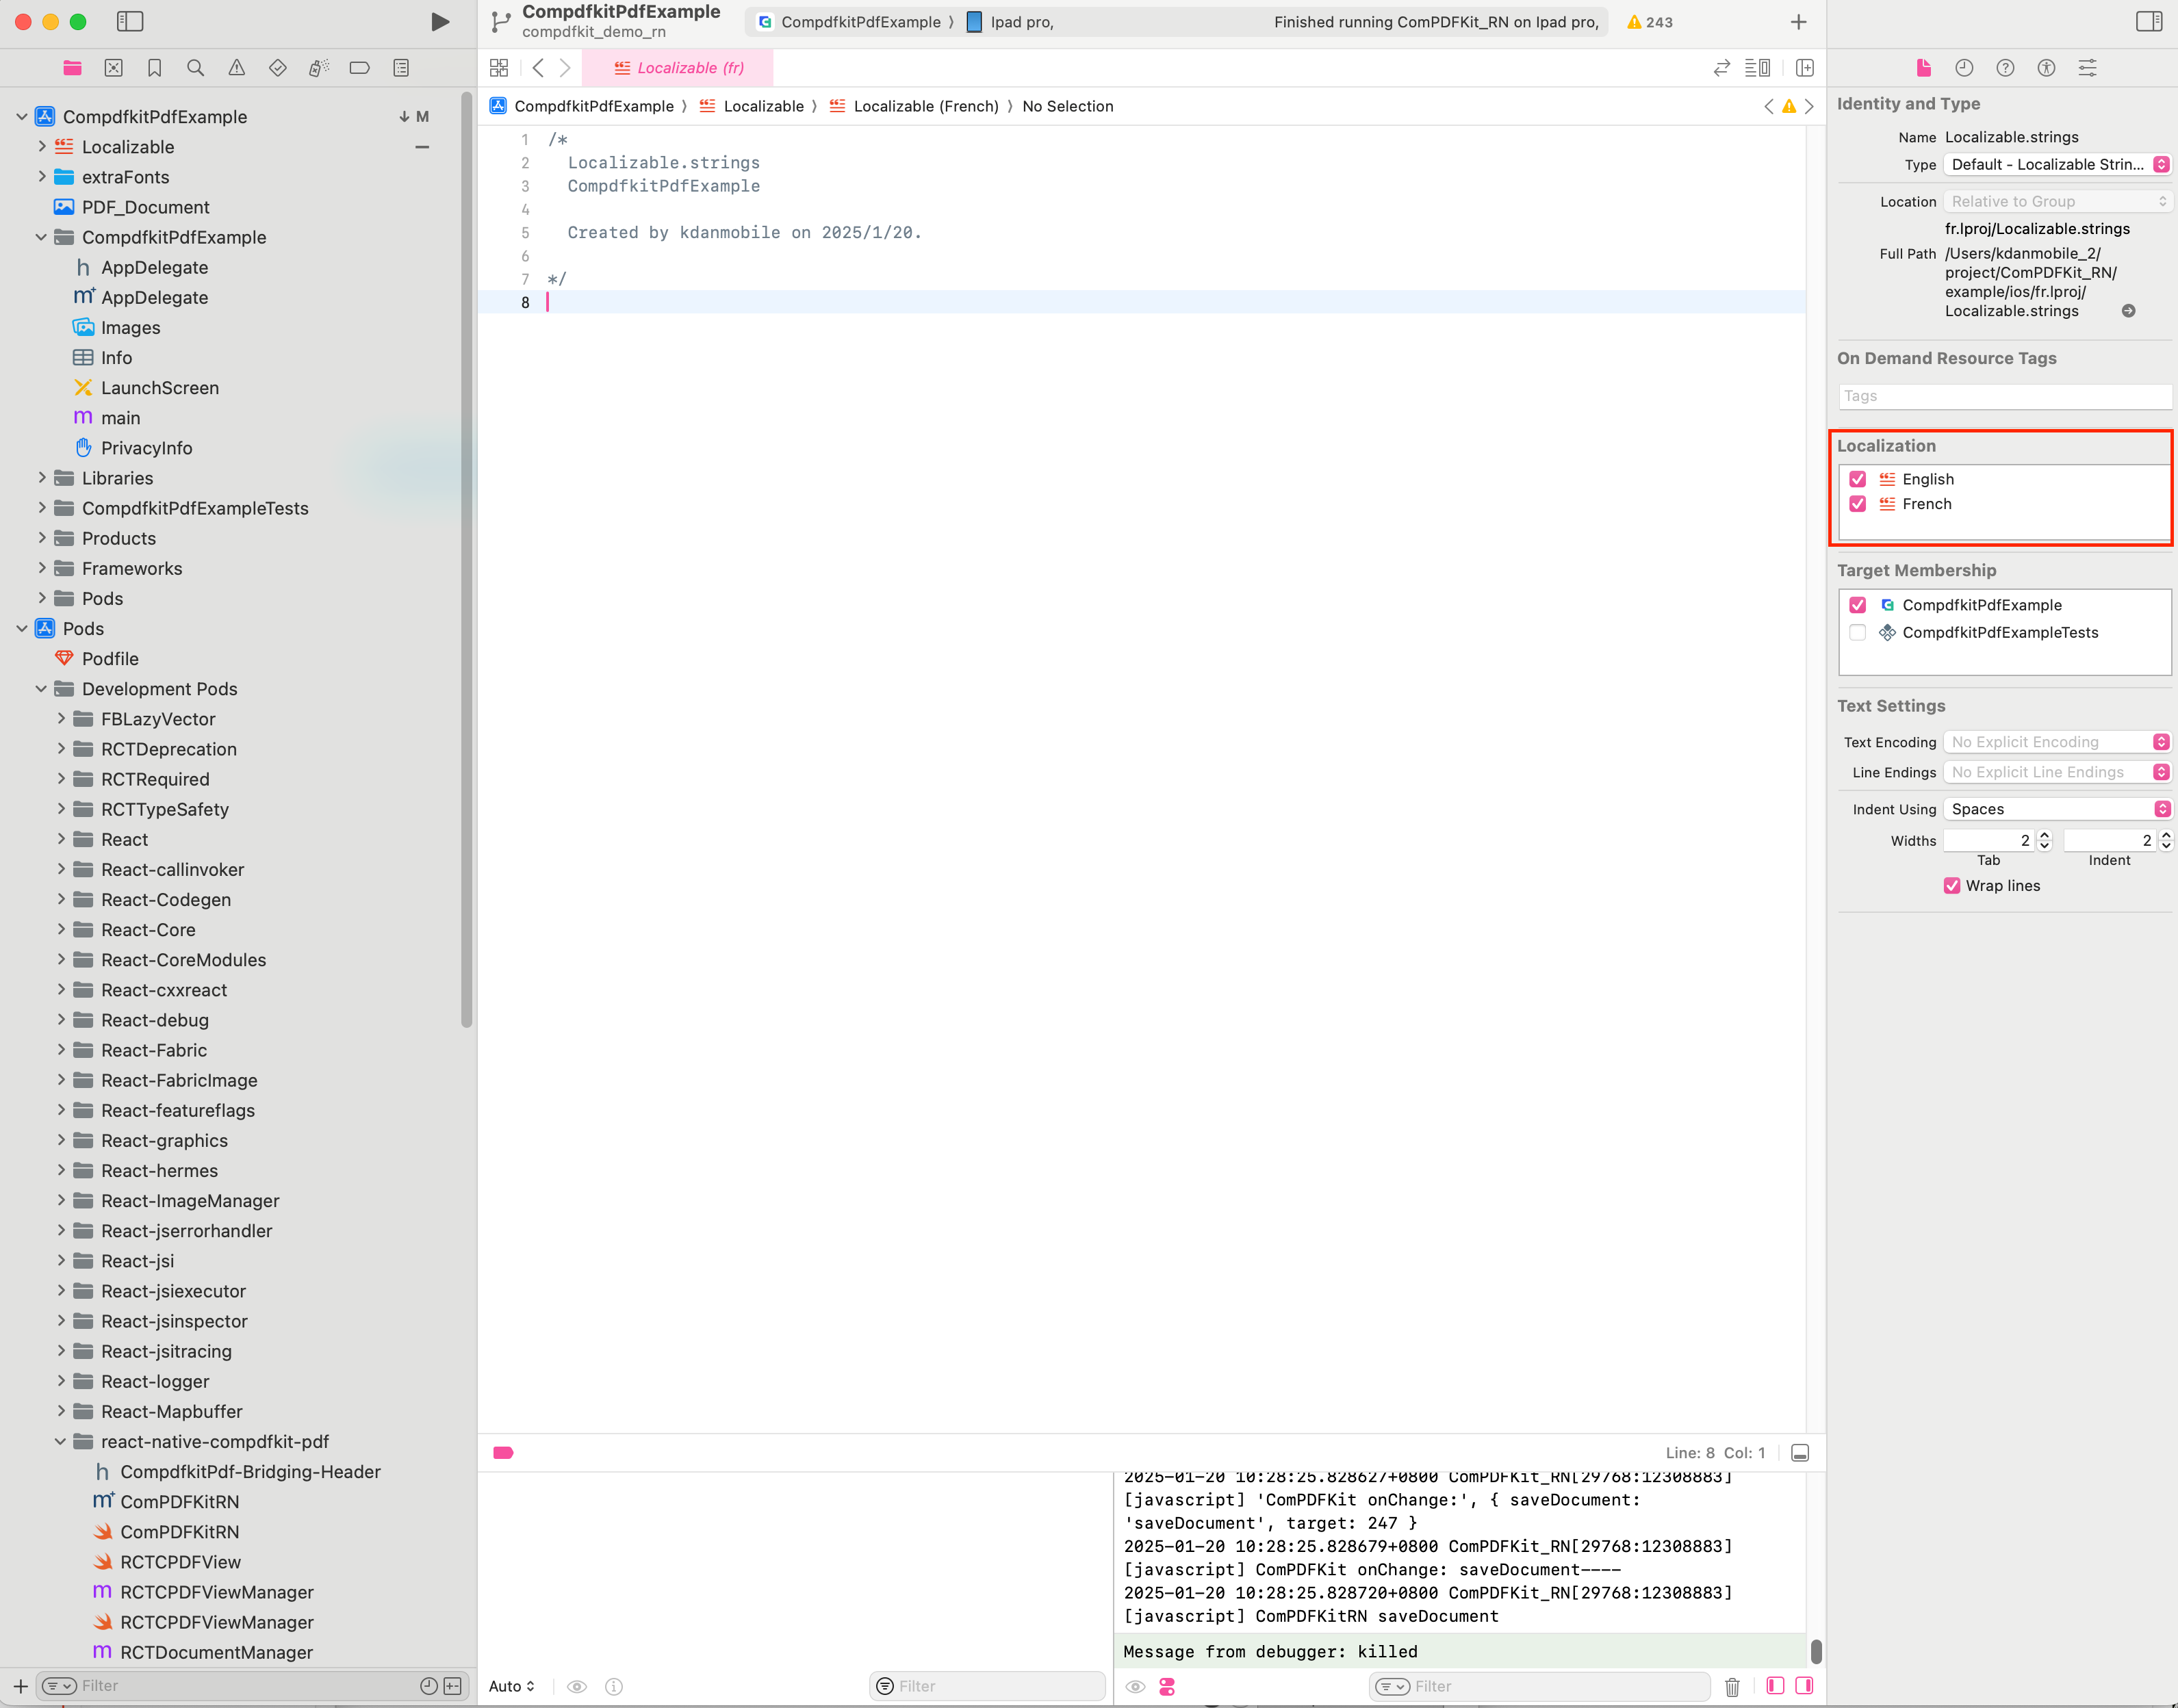Toggle the inspector panel icon at top right
The width and height of the screenshot is (2178, 1708).
[x=2149, y=21]
